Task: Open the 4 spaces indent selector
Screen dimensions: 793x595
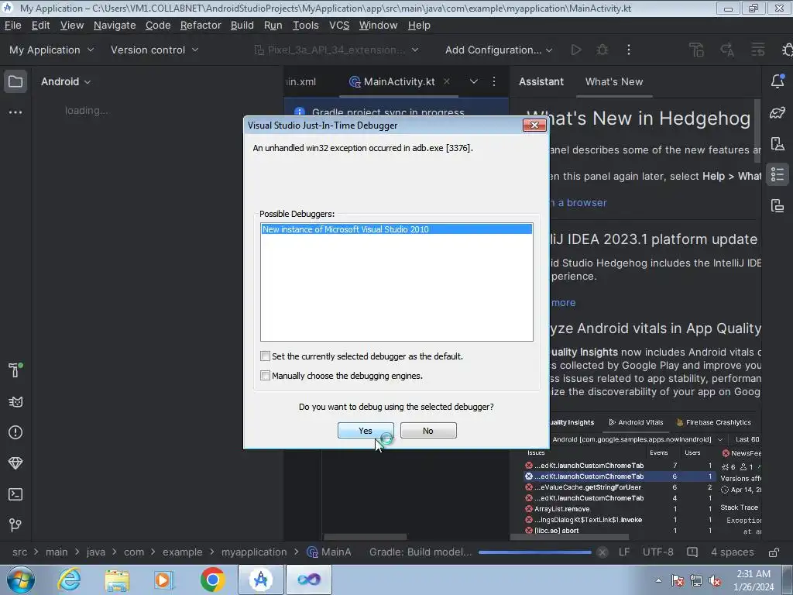Action: tap(733, 552)
